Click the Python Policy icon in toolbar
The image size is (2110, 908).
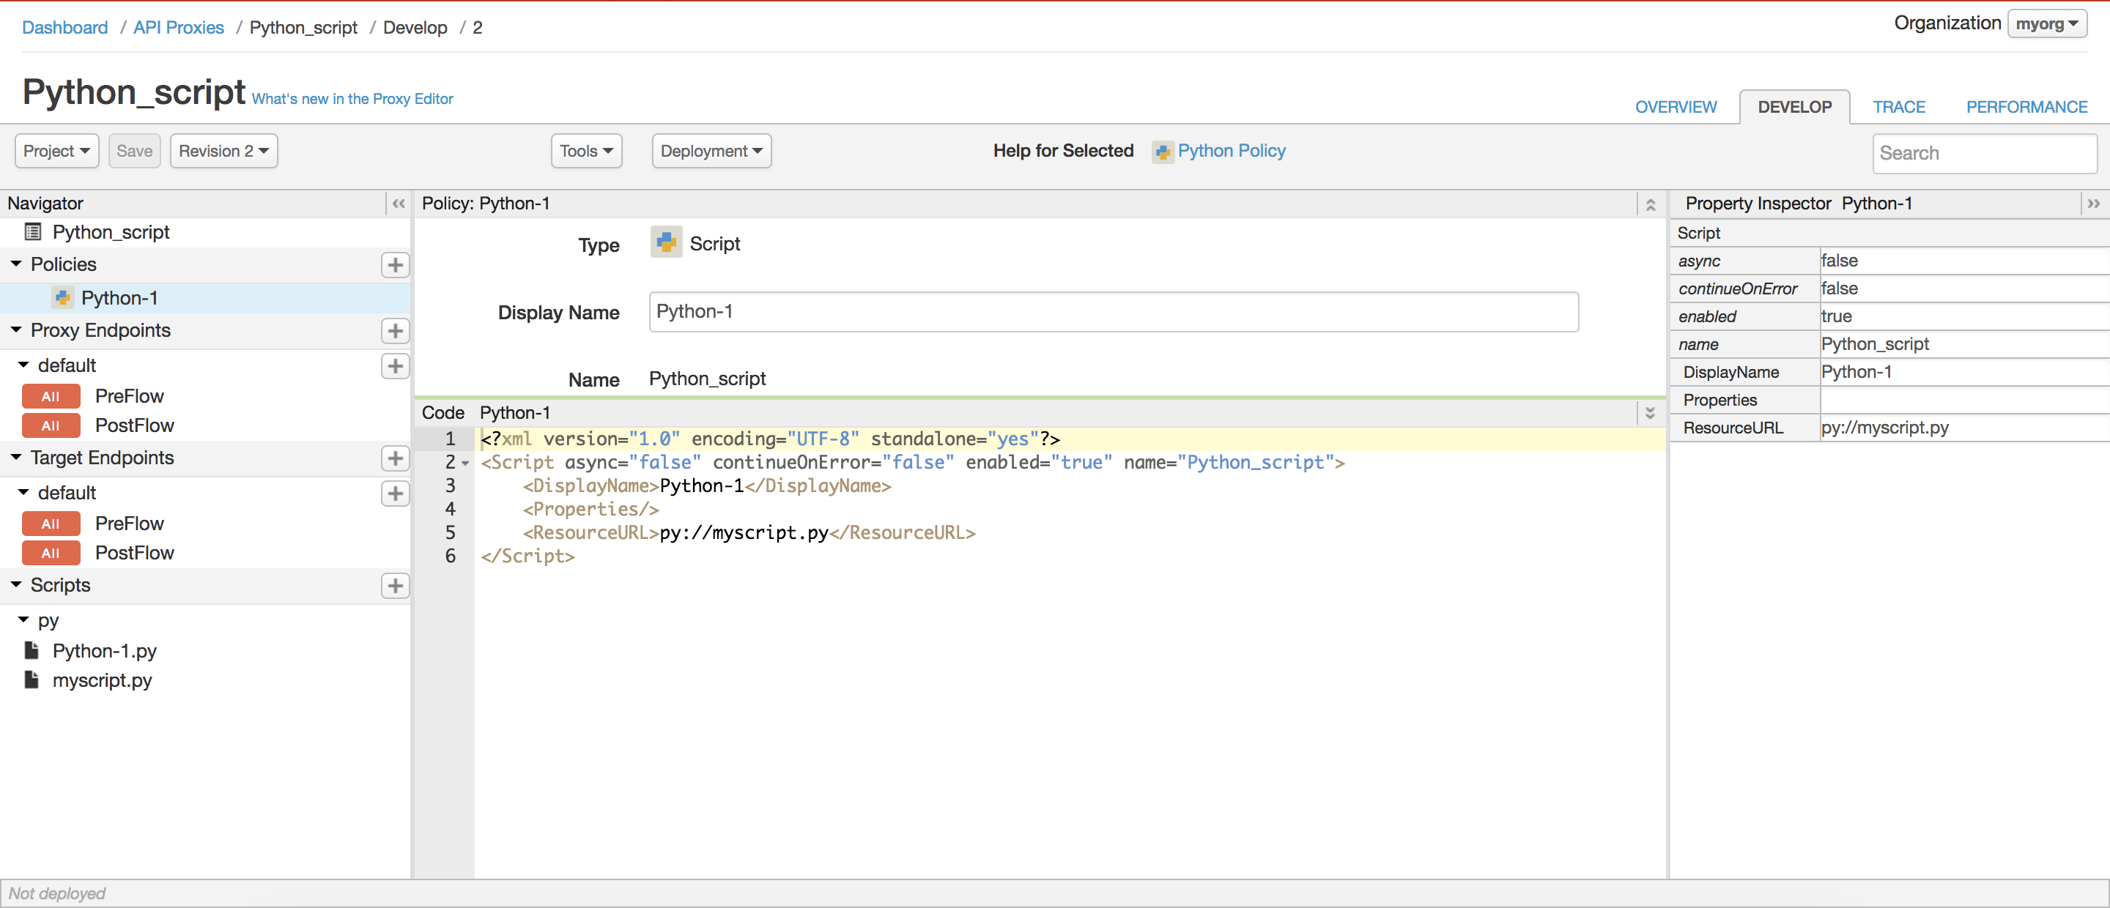[x=1160, y=151]
